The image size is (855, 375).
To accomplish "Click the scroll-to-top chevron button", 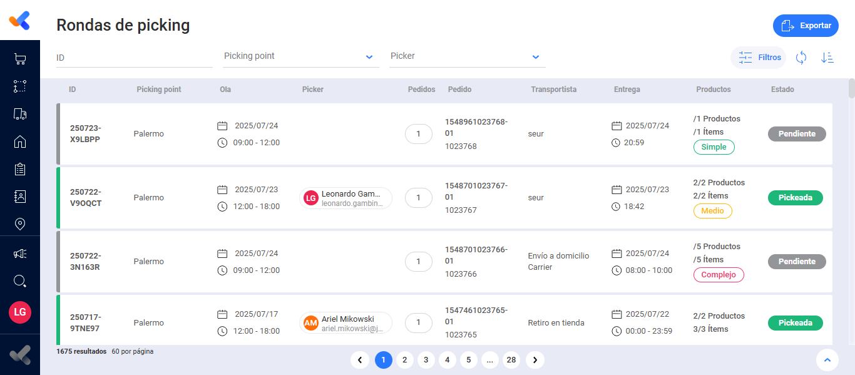I will [x=827, y=360].
